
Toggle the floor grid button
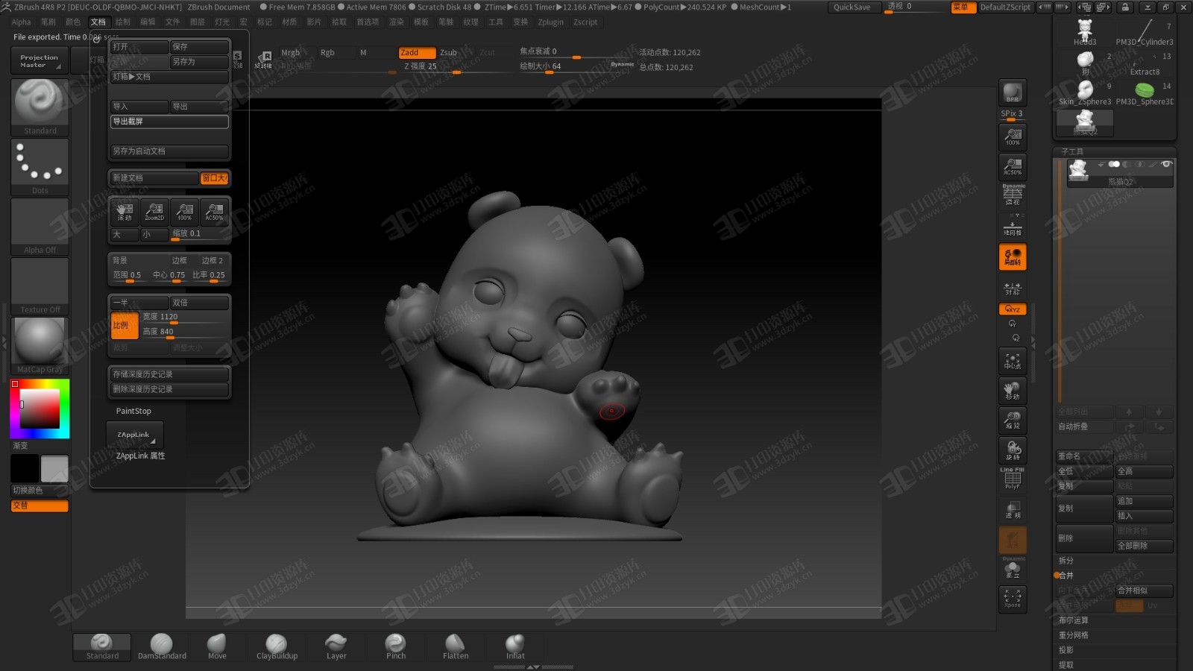1013,227
